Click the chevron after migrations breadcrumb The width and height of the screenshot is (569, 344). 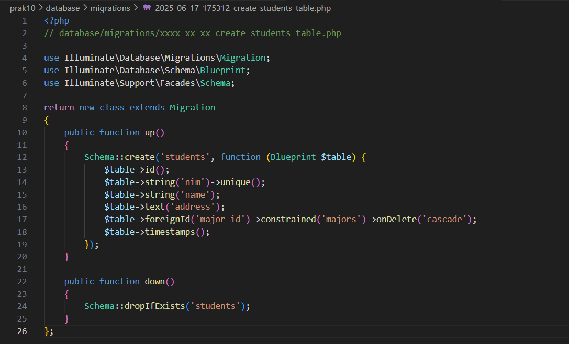tap(136, 8)
